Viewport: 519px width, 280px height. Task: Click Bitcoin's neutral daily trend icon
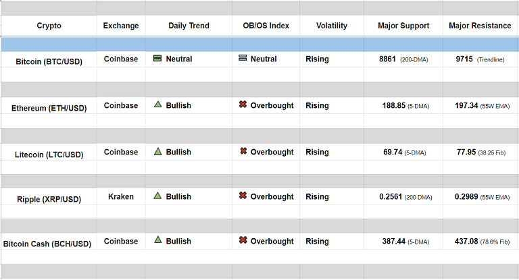(157, 59)
